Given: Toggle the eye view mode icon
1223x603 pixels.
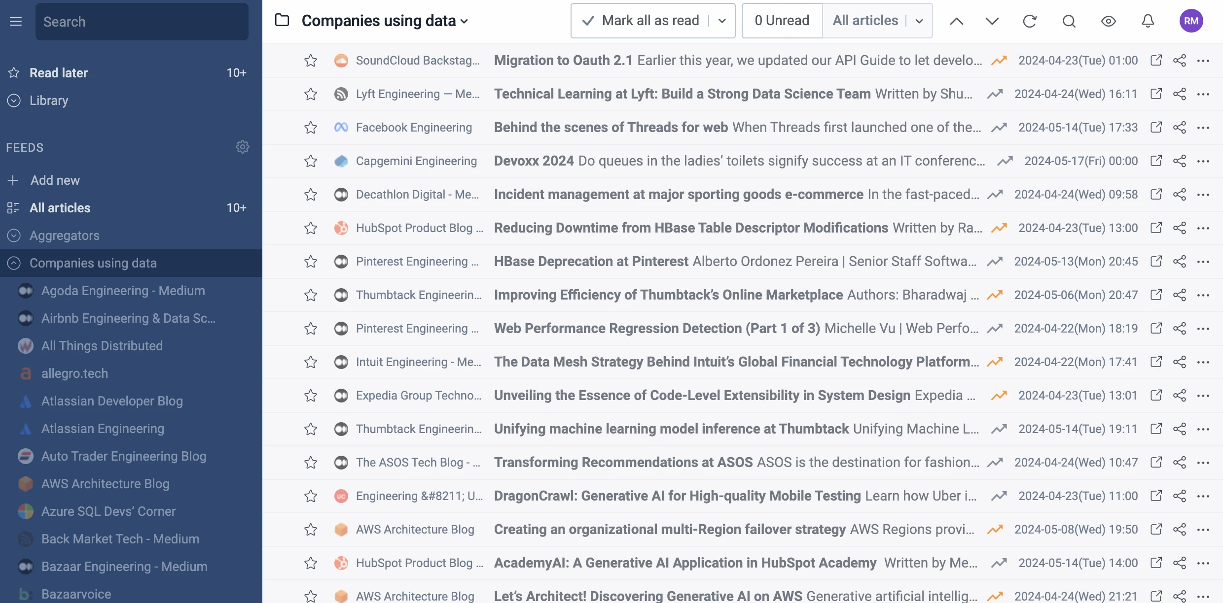Looking at the screenshot, I should pyautogui.click(x=1108, y=21).
